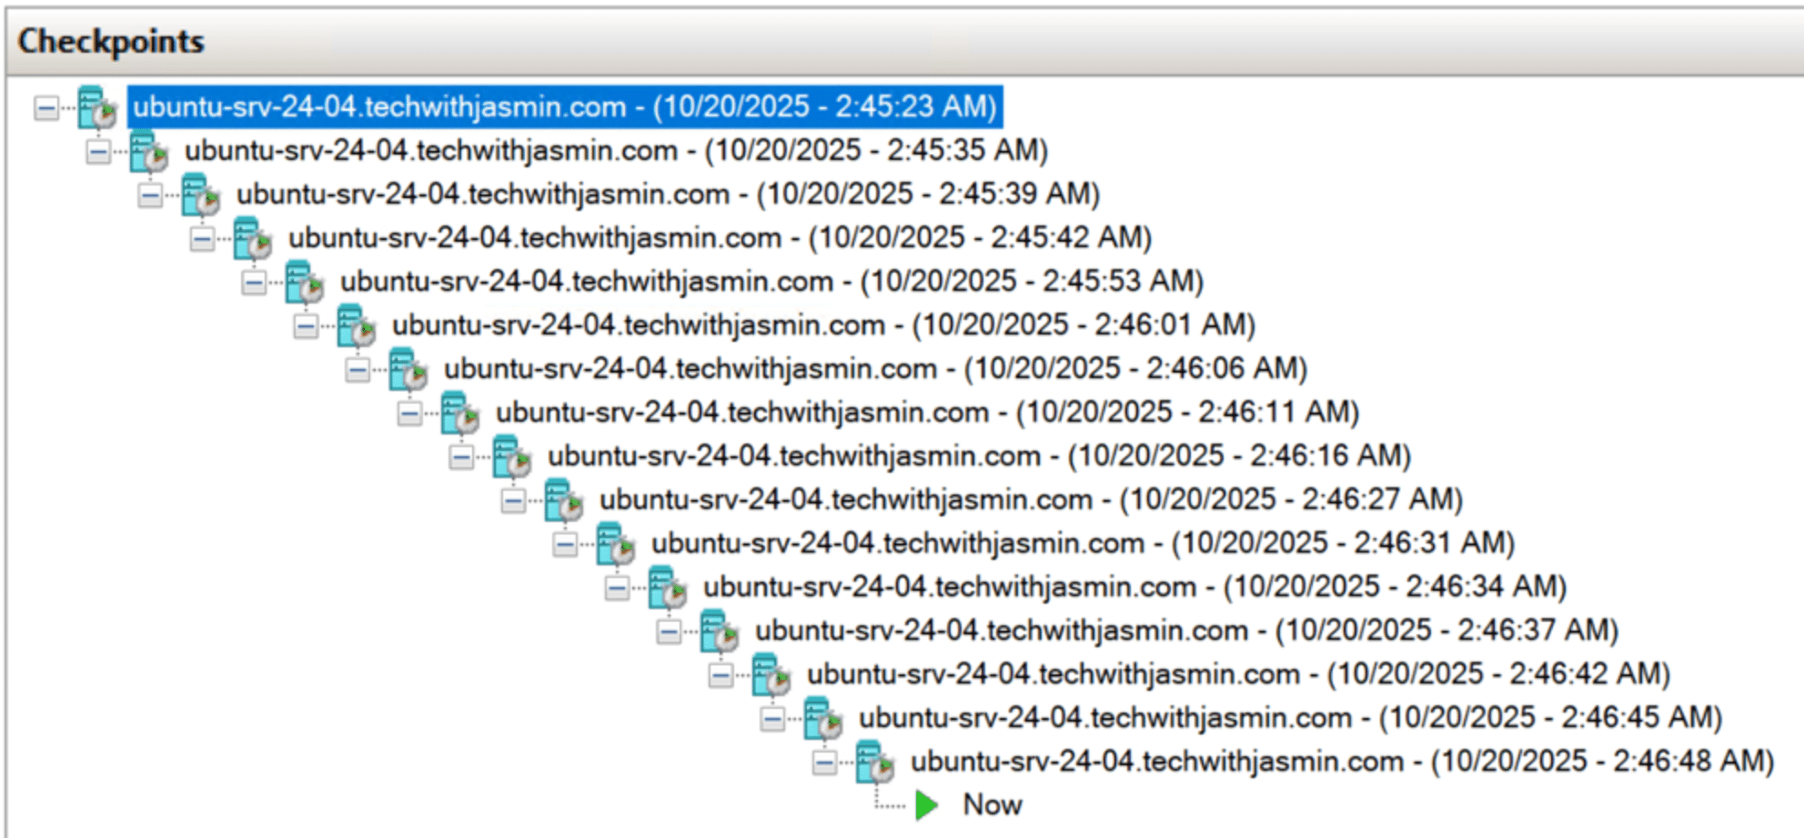Select the checkpoint from 2:46:45 AM
The width and height of the screenshot is (1804, 838).
pos(1290,718)
